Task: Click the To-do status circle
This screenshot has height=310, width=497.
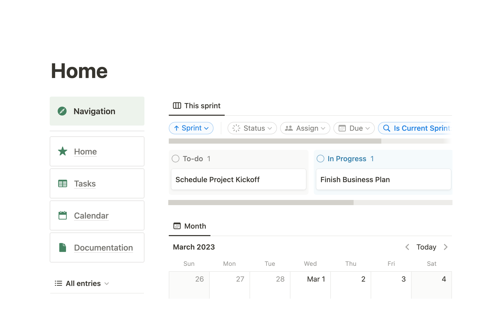Action: (x=176, y=159)
